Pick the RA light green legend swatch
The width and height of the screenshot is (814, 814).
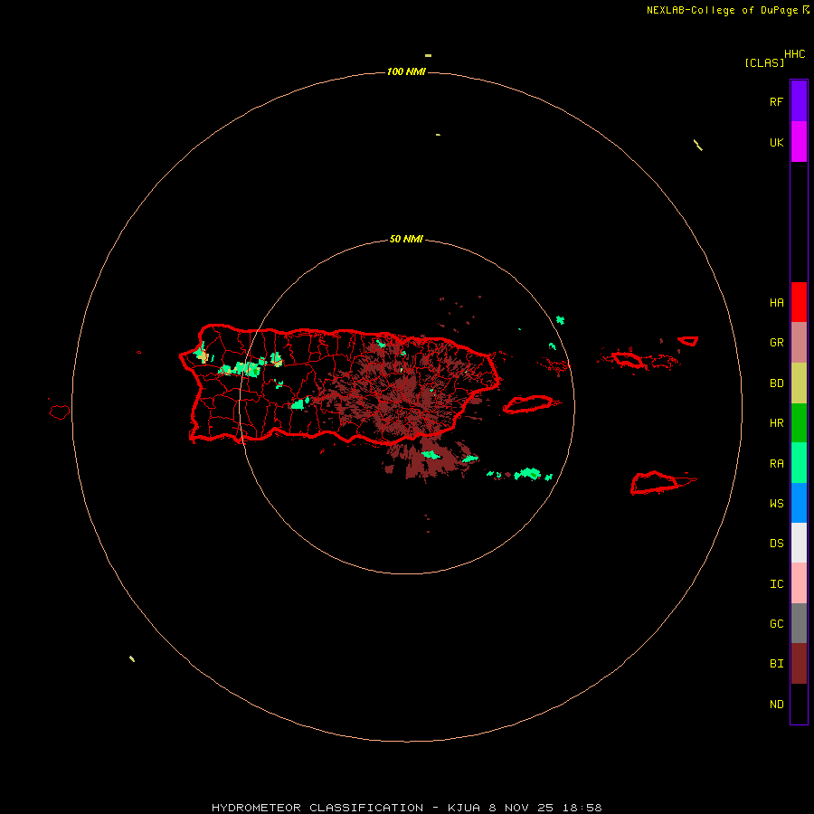point(799,463)
